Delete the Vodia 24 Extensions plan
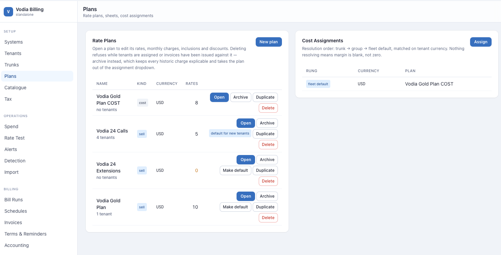Viewport: 501px width, 255px height. click(x=268, y=181)
